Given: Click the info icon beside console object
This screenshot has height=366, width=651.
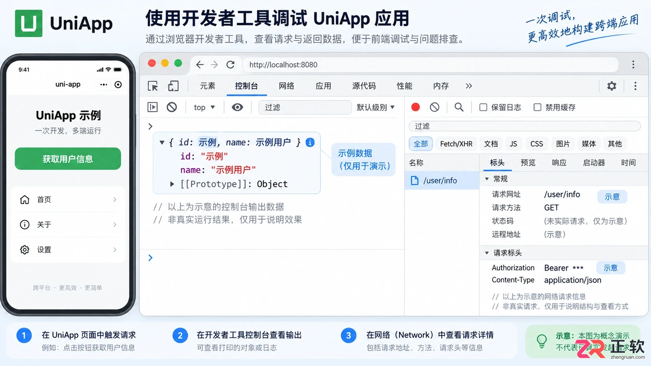Looking at the screenshot, I should pos(310,142).
